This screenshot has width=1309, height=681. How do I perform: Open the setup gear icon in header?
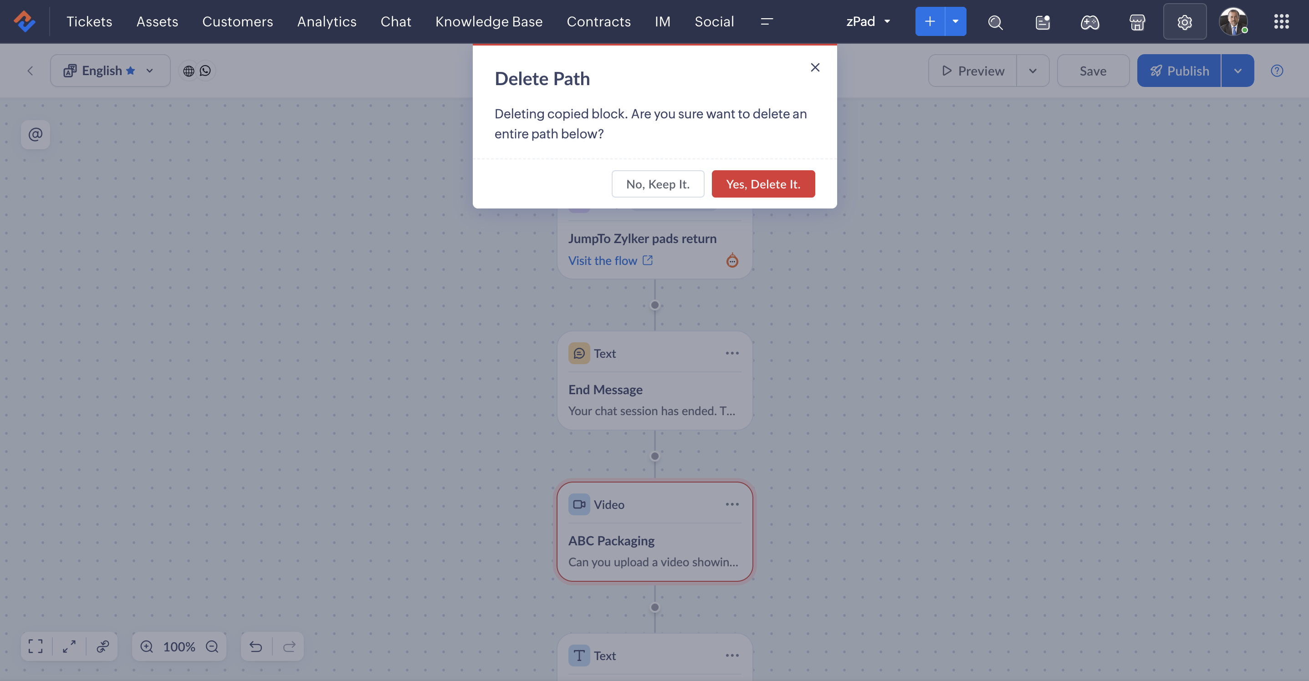1185,22
